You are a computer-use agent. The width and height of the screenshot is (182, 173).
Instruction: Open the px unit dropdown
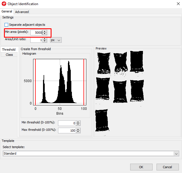coord(56,40)
